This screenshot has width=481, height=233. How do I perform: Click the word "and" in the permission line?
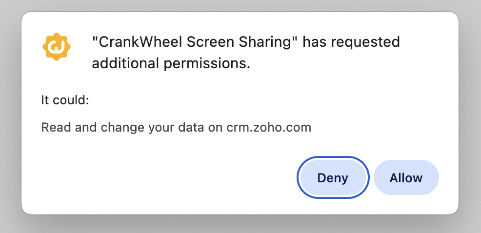coord(81,128)
